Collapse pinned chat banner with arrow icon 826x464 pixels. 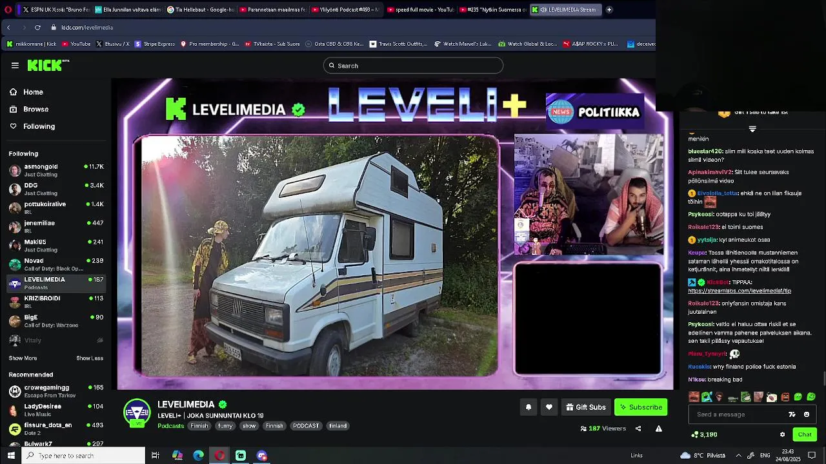click(752, 129)
